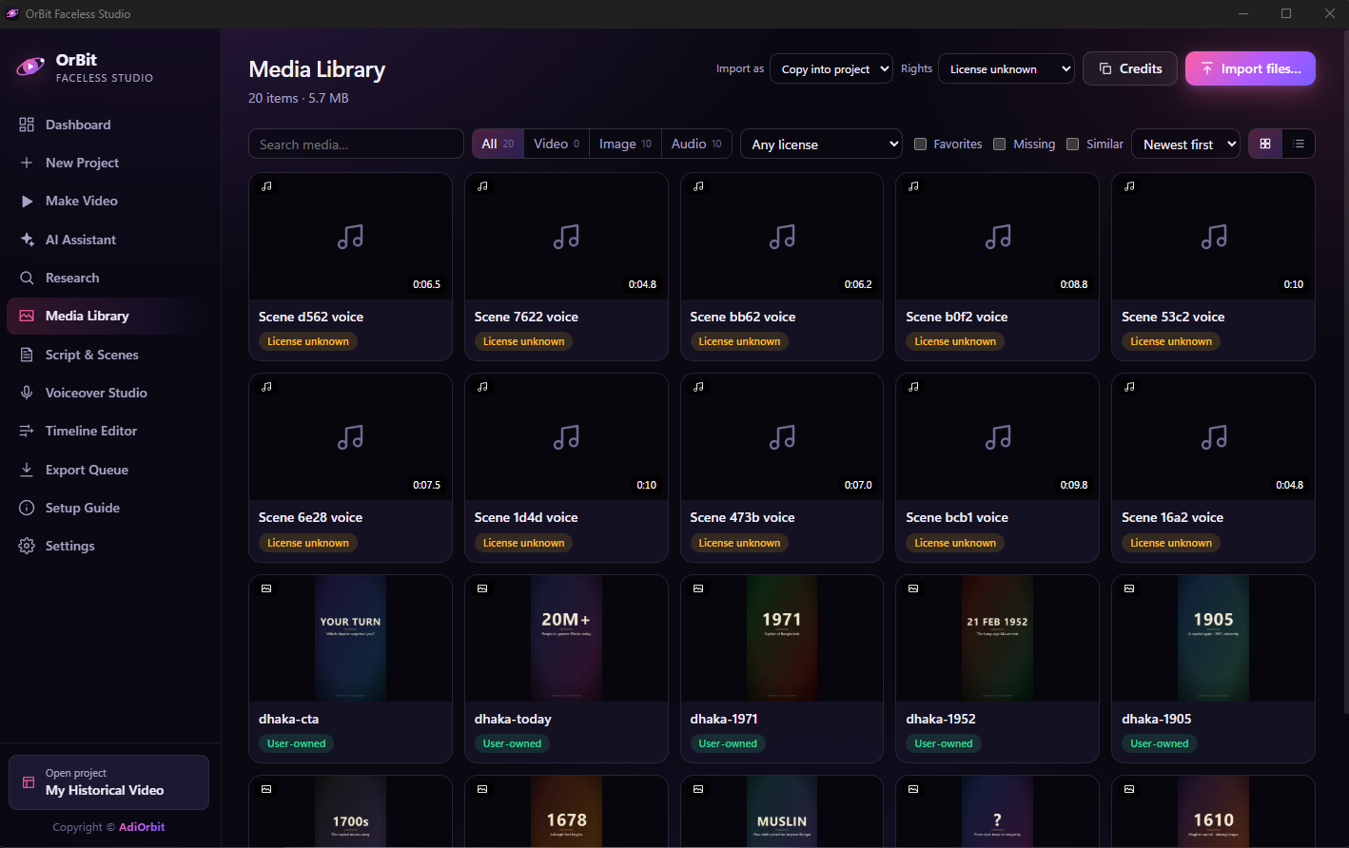
Task: Open the dhaka-1971 image thumbnail
Action: point(782,639)
